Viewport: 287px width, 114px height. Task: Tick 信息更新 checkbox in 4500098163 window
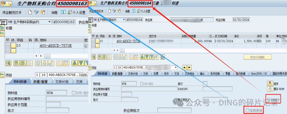(247, 110)
